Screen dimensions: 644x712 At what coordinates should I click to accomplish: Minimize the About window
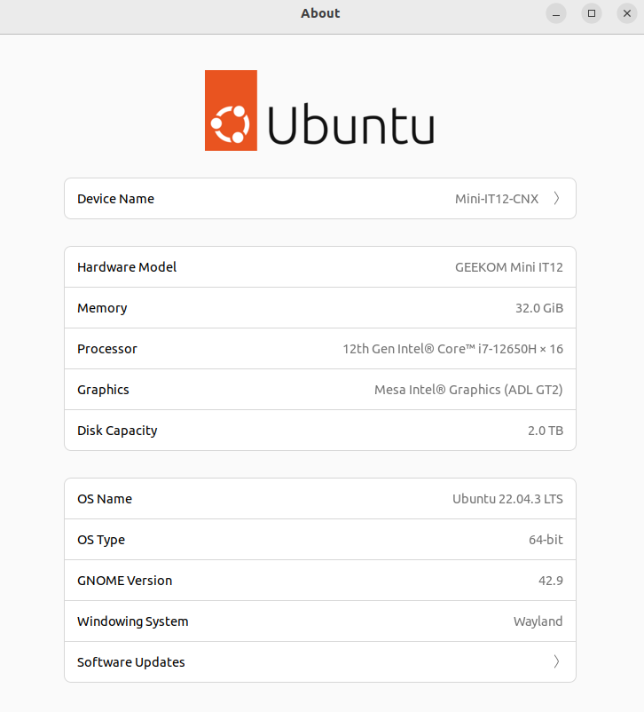click(x=556, y=13)
